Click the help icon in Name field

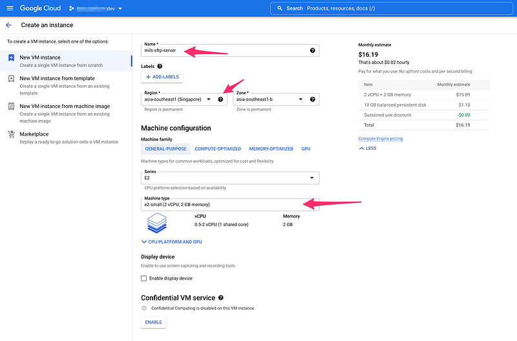(313, 50)
